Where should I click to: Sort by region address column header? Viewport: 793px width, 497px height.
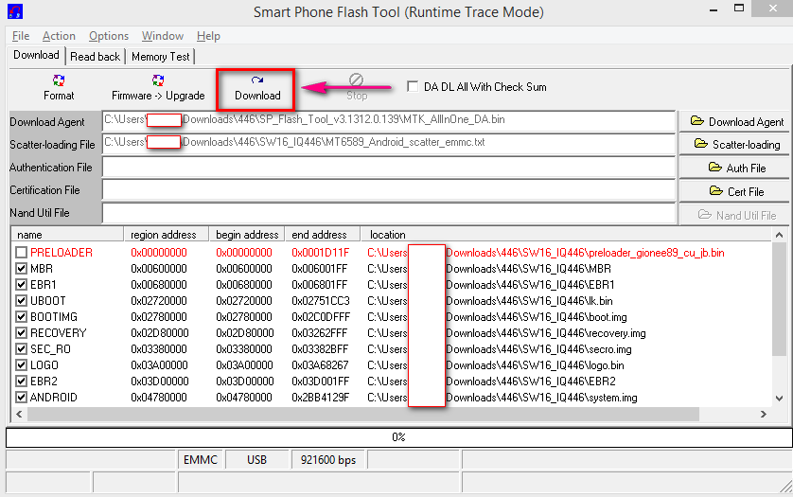pyautogui.click(x=165, y=234)
